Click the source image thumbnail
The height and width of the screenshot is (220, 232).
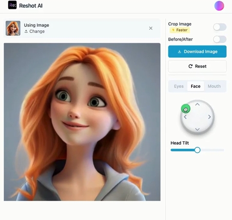[13, 28]
